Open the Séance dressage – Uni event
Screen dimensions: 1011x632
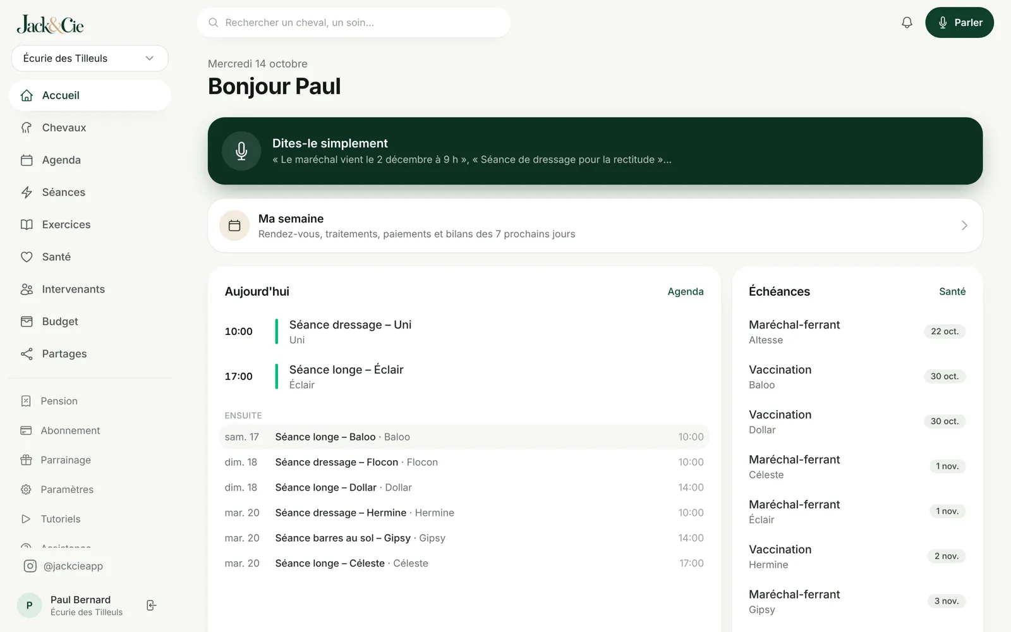(464, 332)
